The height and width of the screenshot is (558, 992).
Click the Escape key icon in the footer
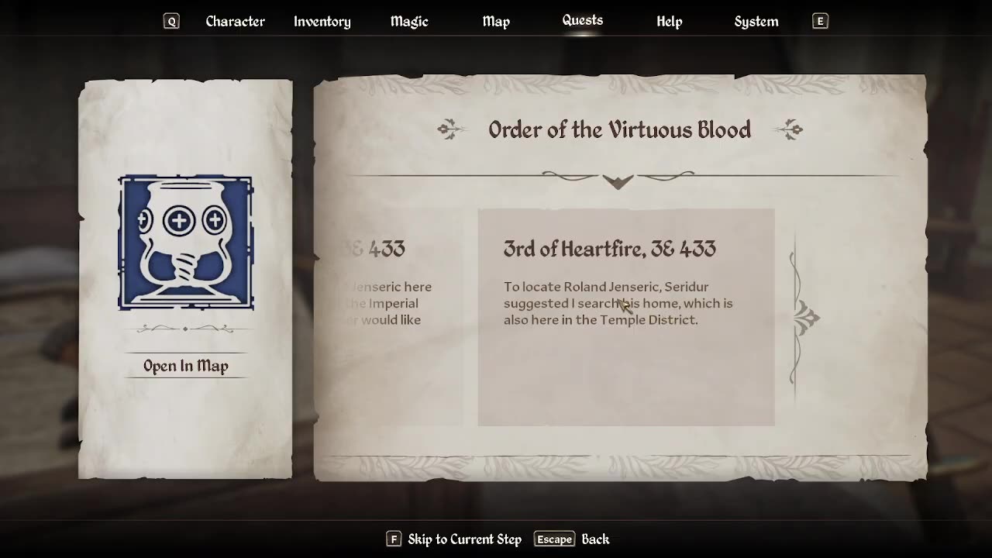pos(555,539)
